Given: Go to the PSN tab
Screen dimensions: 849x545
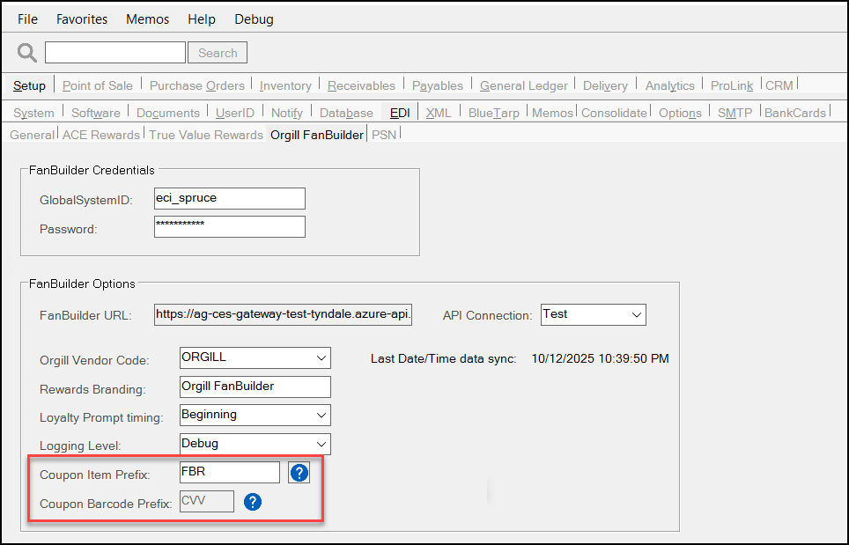Looking at the screenshot, I should click(x=383, y=135).
